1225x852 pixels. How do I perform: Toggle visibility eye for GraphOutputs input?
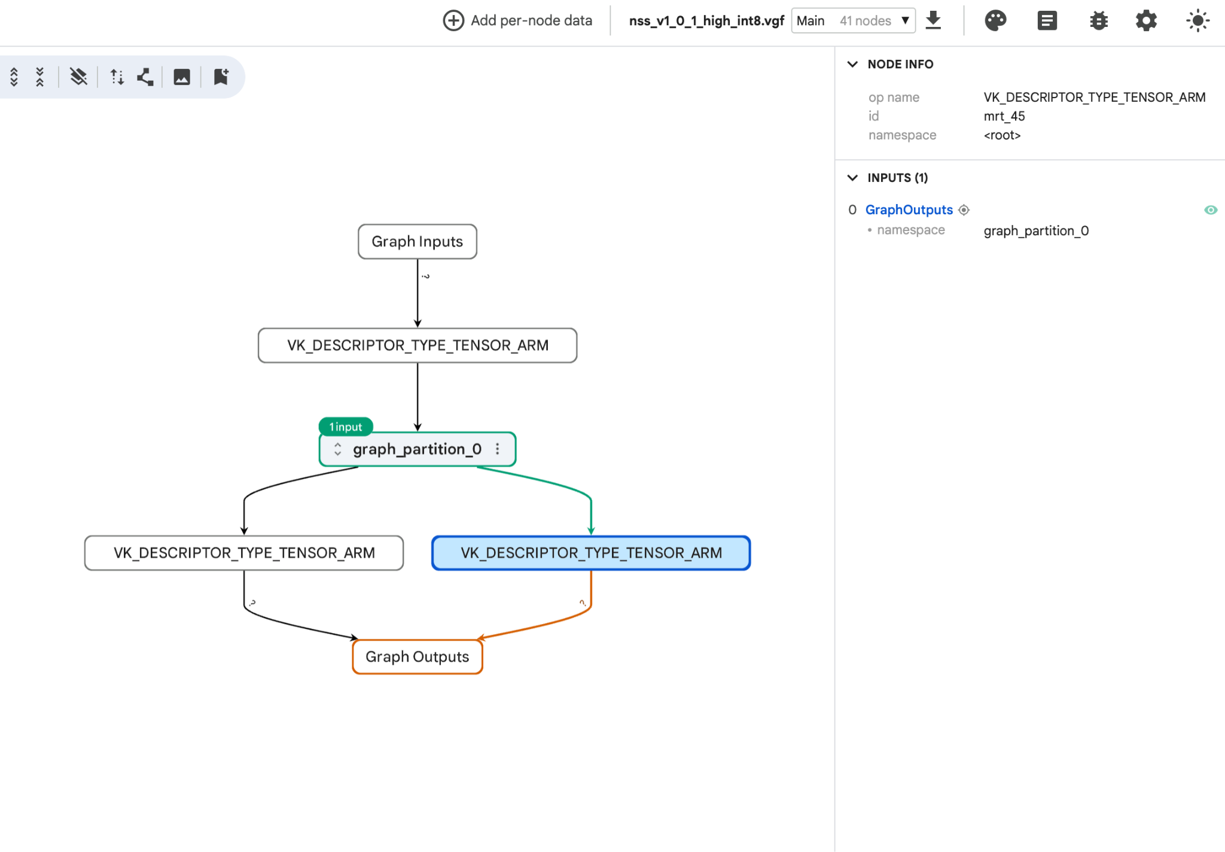[1211, 210]
